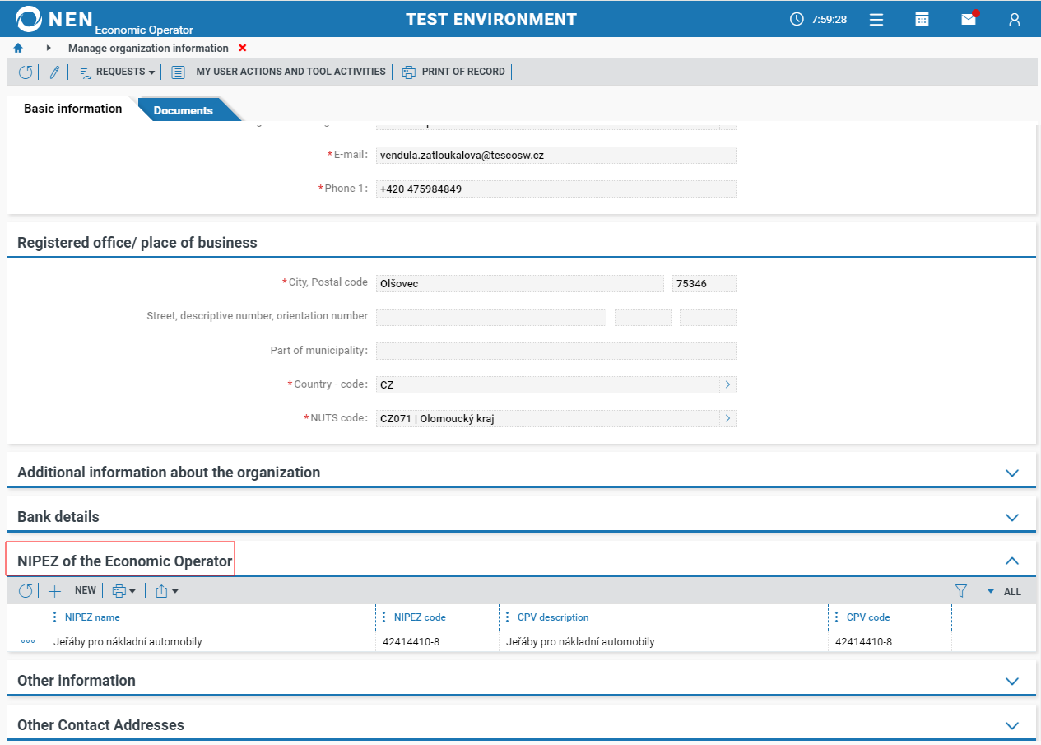
Task: Open the REQUESTS dropdown menu
Action: coord(118,72)
